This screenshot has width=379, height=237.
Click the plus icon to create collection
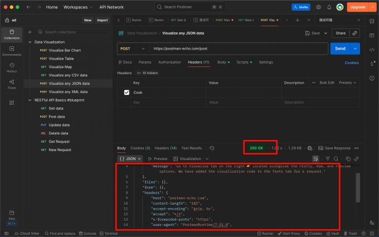(x=30, y=32)
